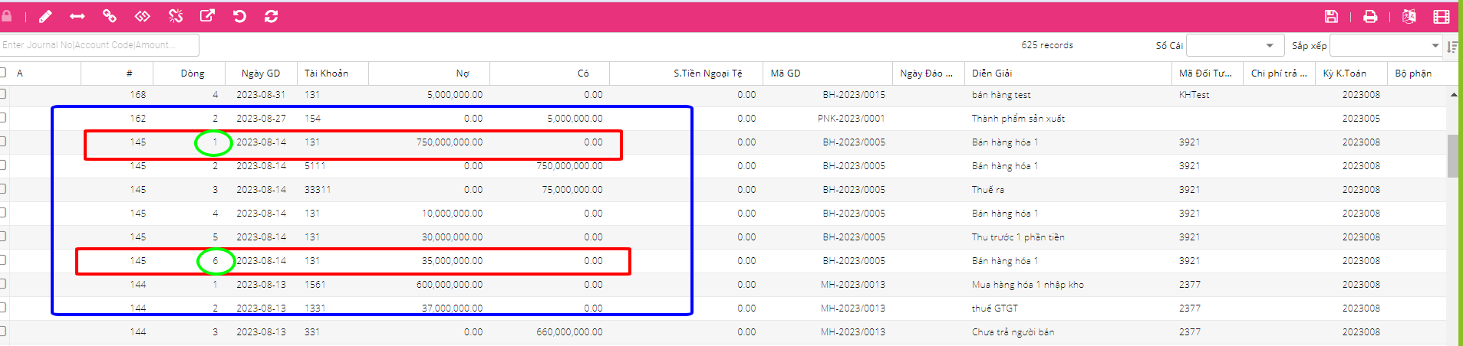Click the open-in-new-window icon
1463x346 pixels.
pyautogui.click(x=207, y=16)
